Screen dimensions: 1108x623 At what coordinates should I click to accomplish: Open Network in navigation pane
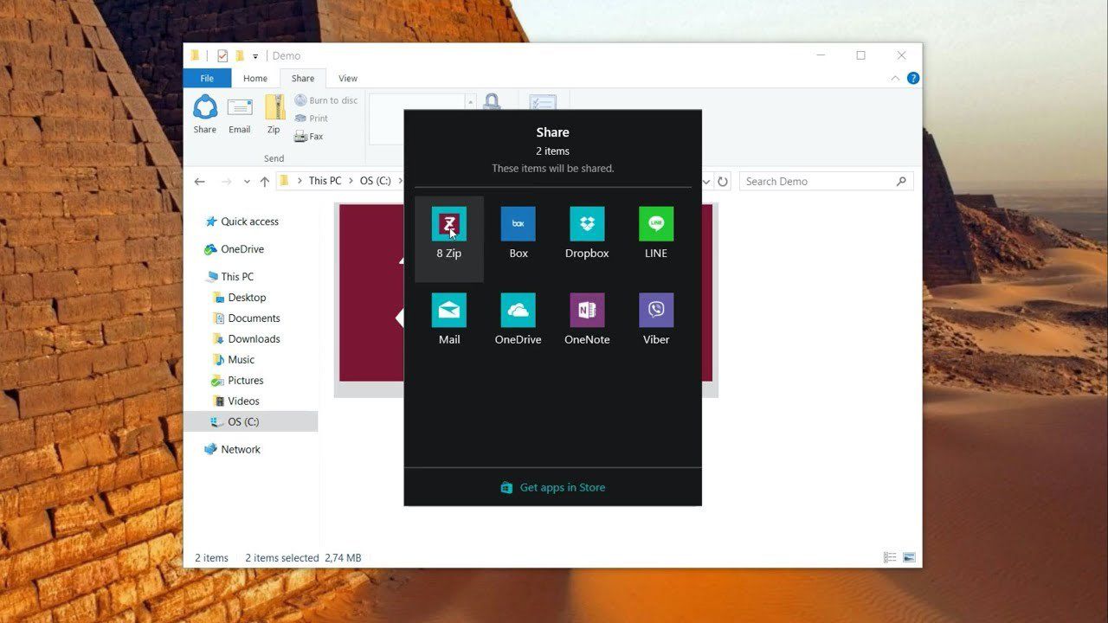tap(233, 450)
